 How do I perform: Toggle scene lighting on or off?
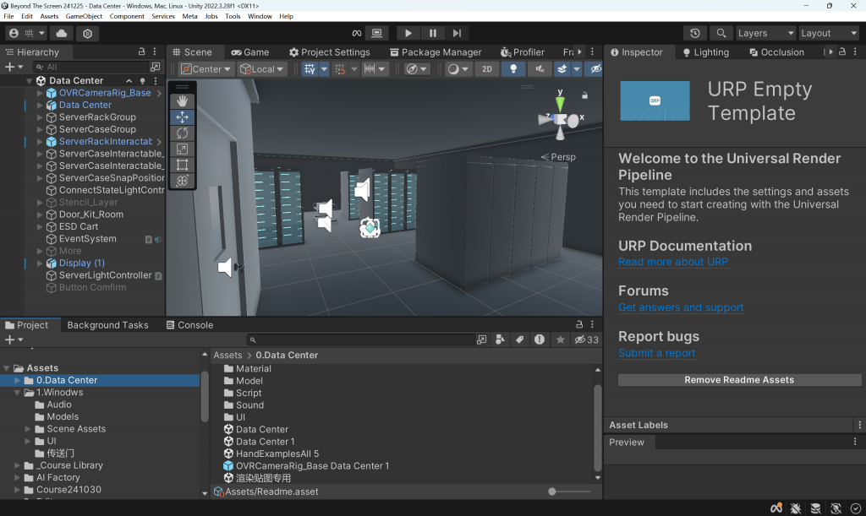point(513,69)
